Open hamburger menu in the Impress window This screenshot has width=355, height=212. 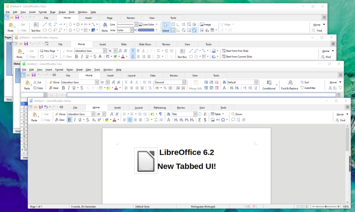pyautogui.click(x=333, y=44)
